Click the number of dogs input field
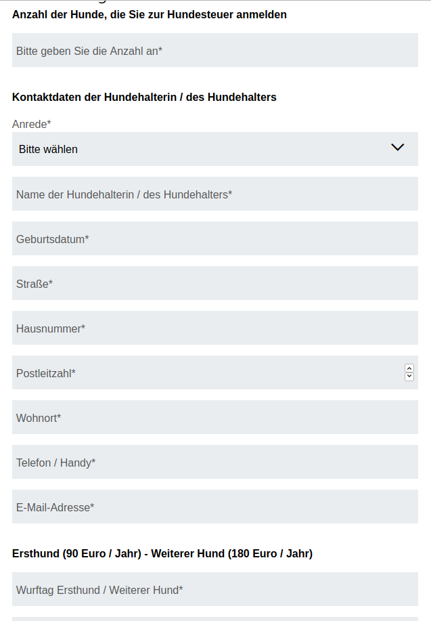Screen dimensions: 431x621 click(x=214, y=51)
